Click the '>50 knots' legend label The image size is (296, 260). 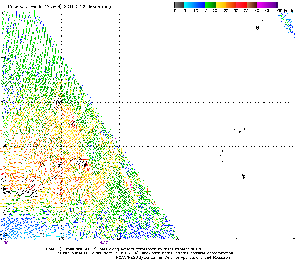coord(284,11)
